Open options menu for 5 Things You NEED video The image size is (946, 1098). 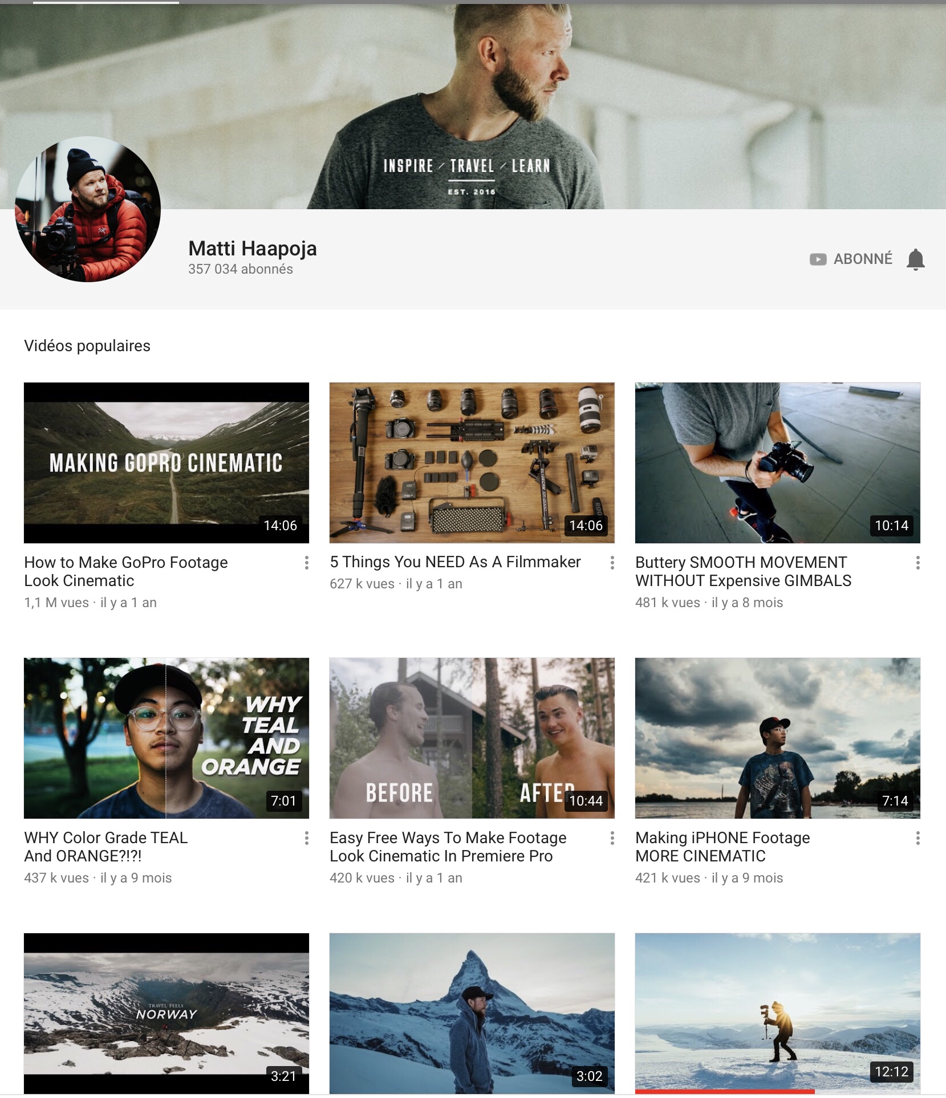(x=612, y=563)
